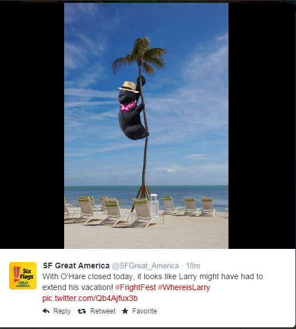
Task: Click the gorilla wearing the hat in photo
Action: pyautogui.click(x=132, y=109)
